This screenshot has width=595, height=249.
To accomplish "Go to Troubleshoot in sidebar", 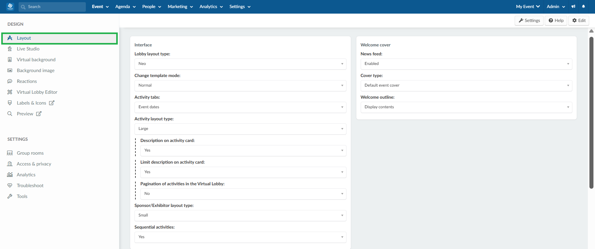I will point(30,186).
